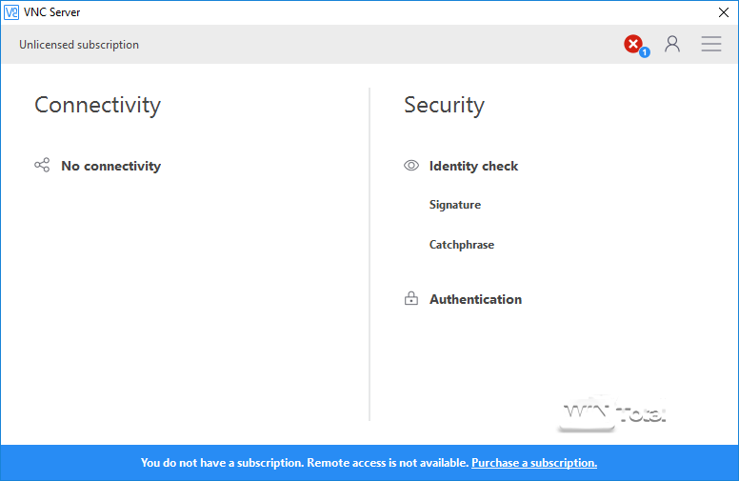Select the Catchphrase entry
This screenshot has height=481, width=739.
(462, 245)
